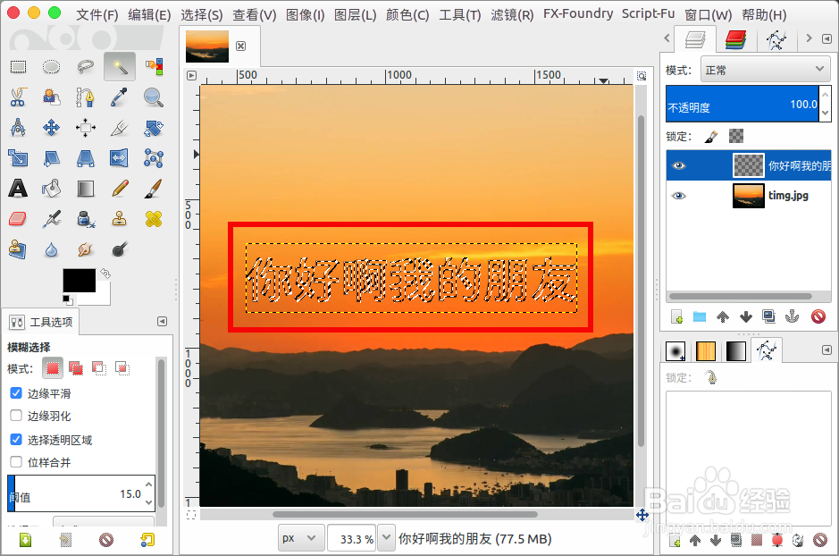This screenshot has width=839, height=556.
Task: Select the Crop tool
Action: click(x=120, y=128)
